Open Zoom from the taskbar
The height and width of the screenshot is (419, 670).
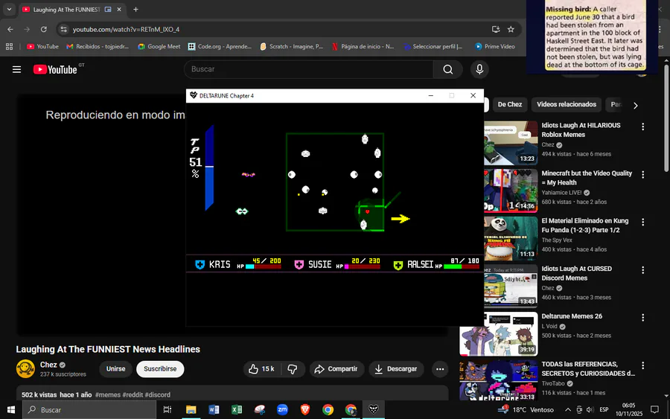[282, 410]
